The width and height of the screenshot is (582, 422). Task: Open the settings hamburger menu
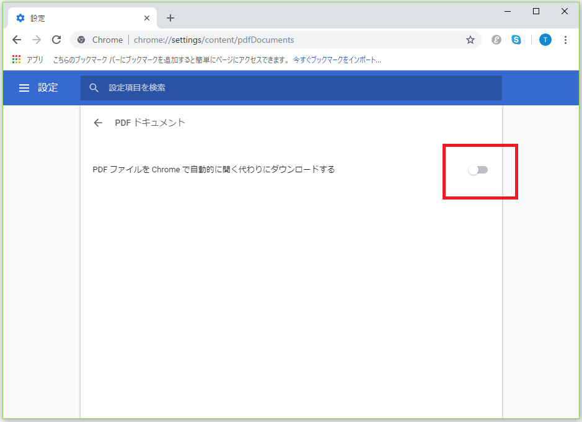(24, 88)
